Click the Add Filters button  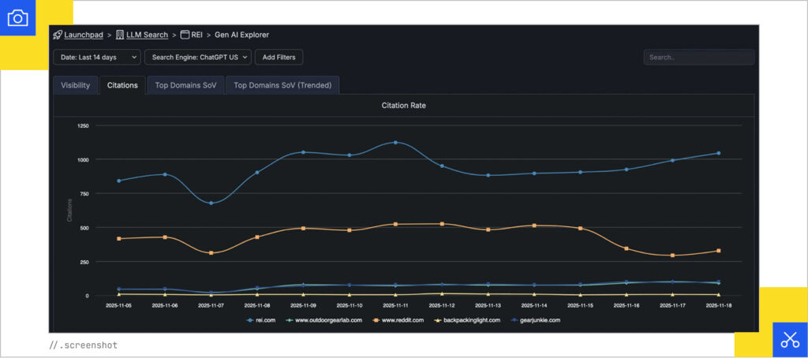280,57
